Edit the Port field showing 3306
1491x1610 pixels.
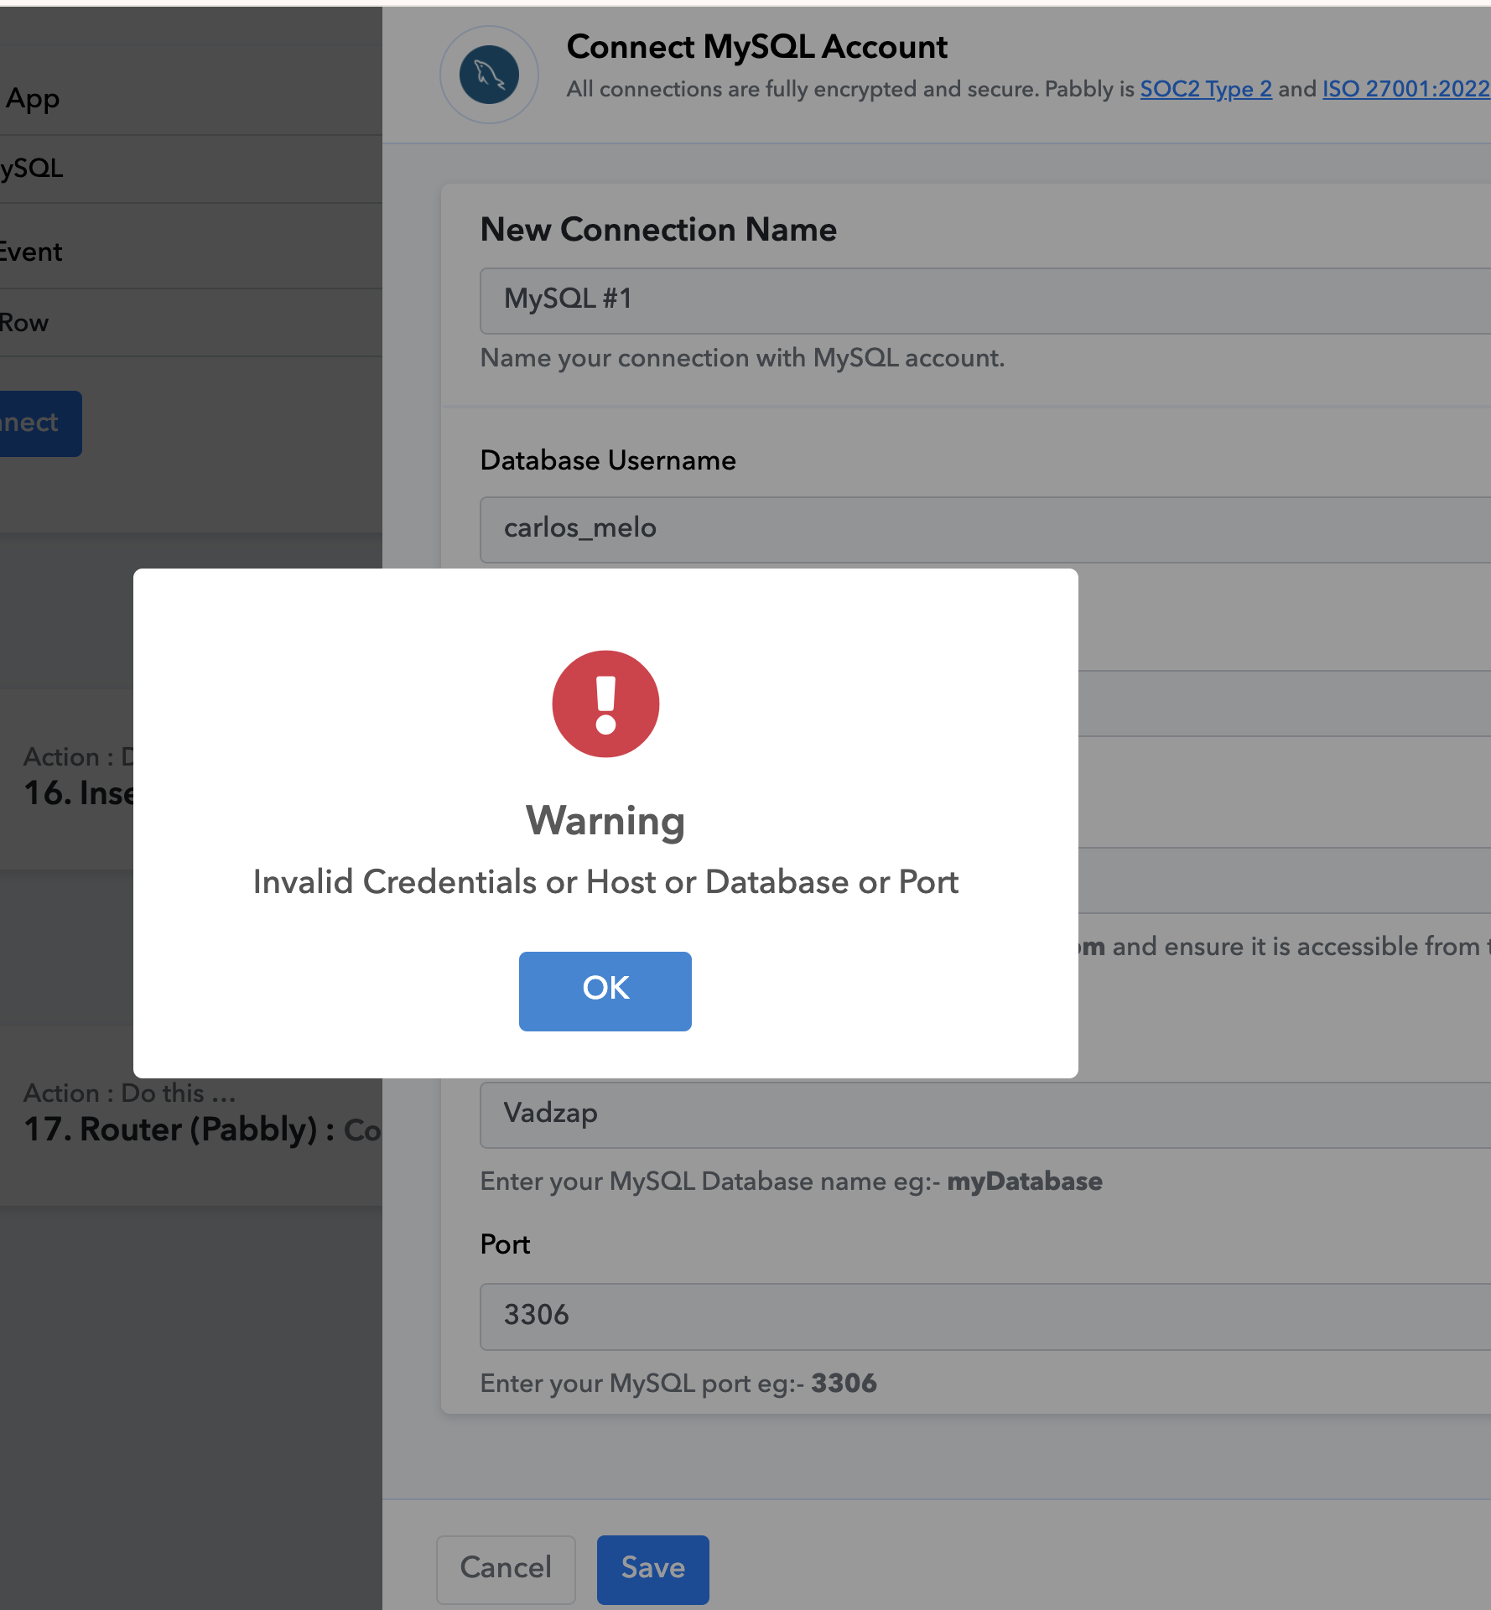pos(985,1317)
